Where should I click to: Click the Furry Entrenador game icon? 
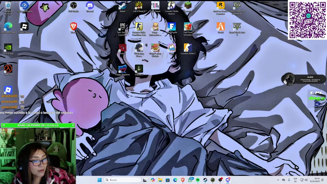155,29
